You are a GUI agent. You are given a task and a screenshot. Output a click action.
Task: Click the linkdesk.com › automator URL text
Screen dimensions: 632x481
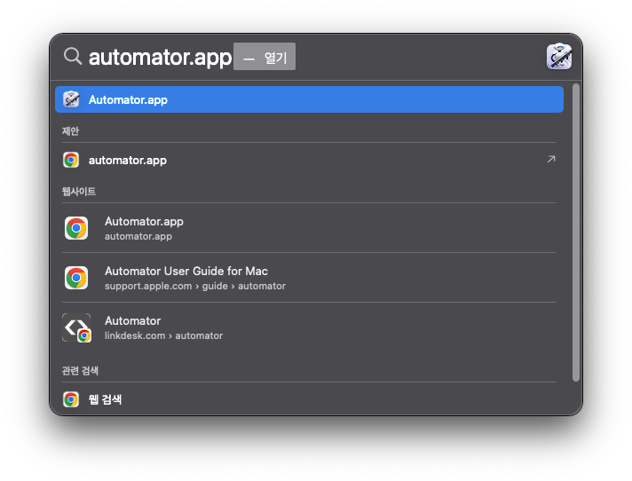pos(163,335)
